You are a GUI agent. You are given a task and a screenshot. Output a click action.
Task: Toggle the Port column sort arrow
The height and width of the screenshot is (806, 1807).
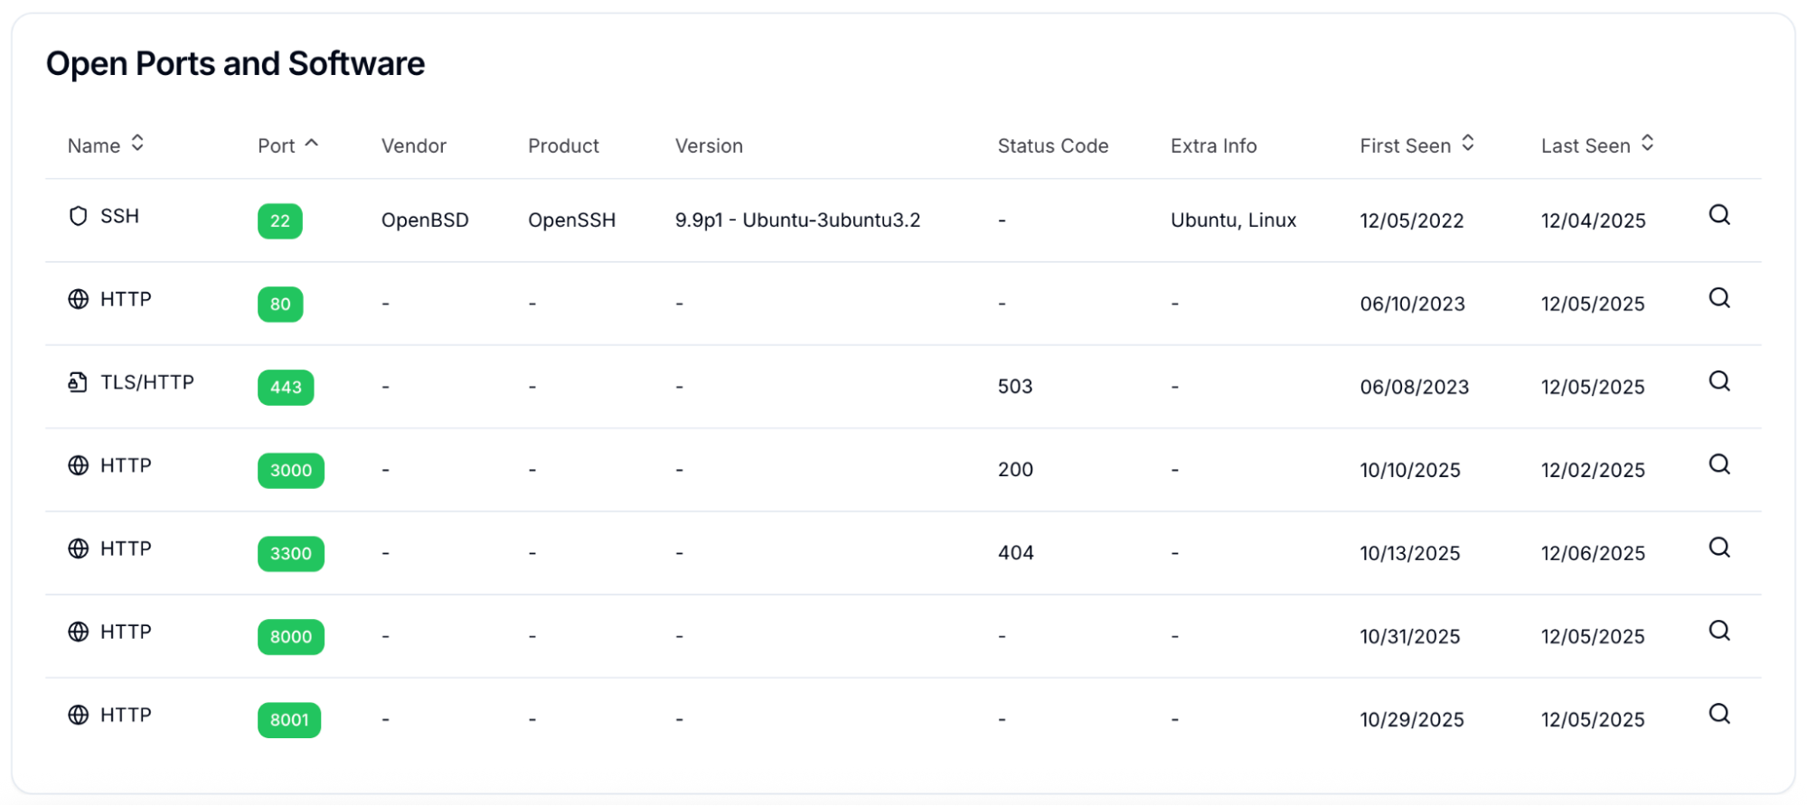click(x=312, y=144)
